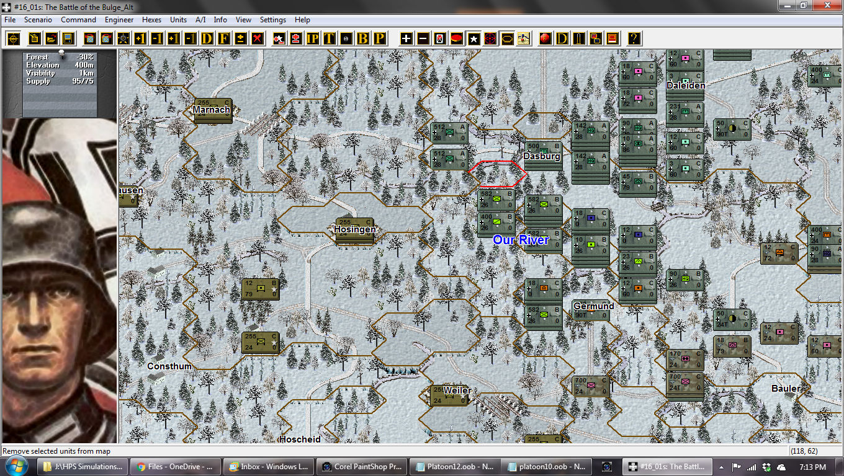Click the jump map toolbar icon
844x476 pixels.
pos(524,38)
